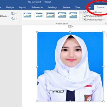Click the Picture Layout icon

(x=85, y=20)
